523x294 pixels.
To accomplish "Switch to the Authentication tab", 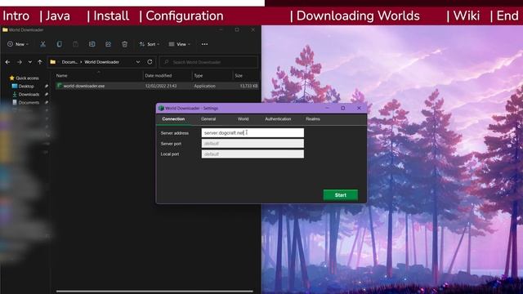I will (x=278, y=119).
